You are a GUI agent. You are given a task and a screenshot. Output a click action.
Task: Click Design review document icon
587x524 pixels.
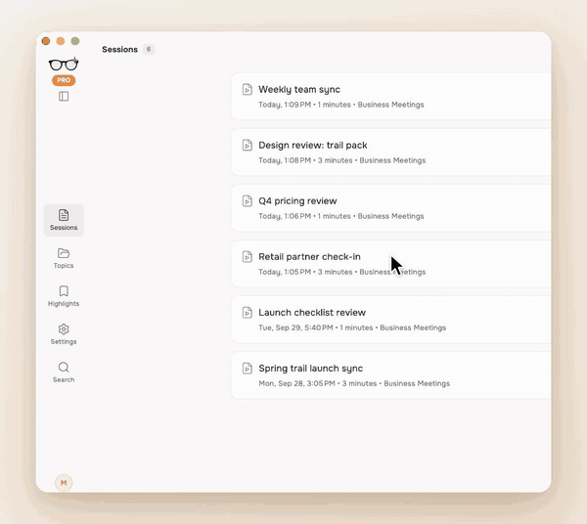(248, 146)
